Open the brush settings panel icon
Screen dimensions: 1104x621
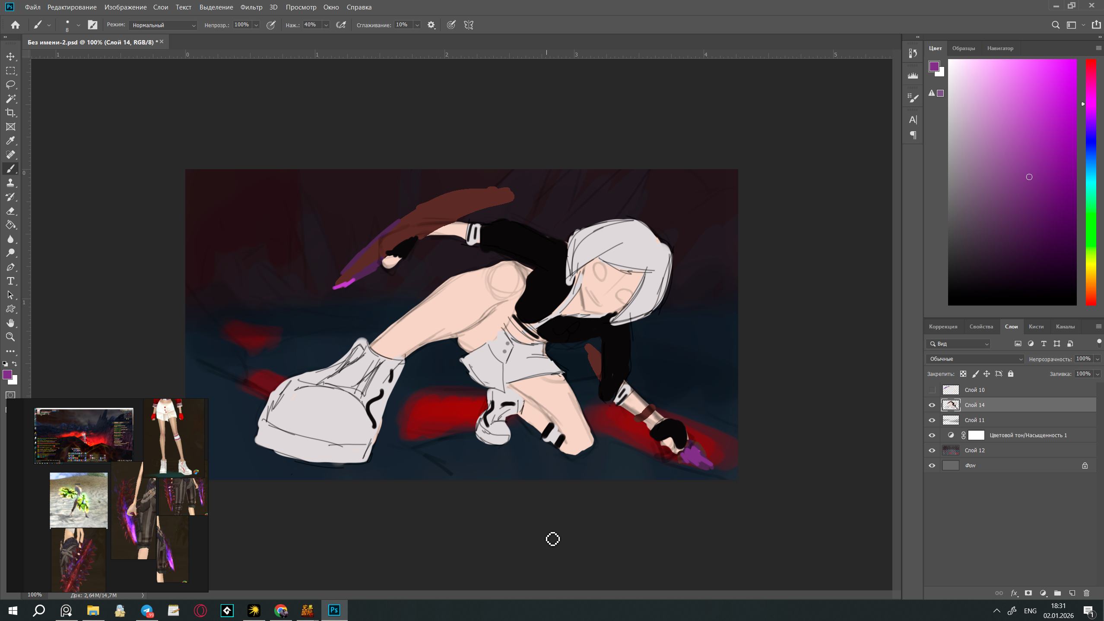[x=92, y=25]
